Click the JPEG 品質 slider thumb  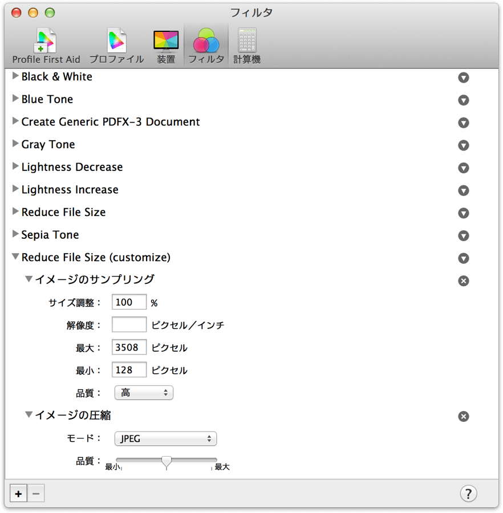[167, 462]
